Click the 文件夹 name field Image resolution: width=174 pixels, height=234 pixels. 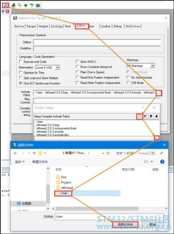click(x=109, y=216)
